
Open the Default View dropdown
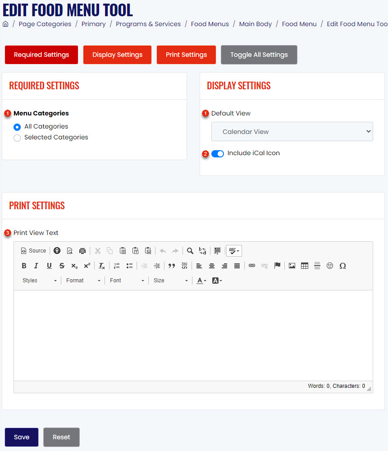tap(292, 131)
